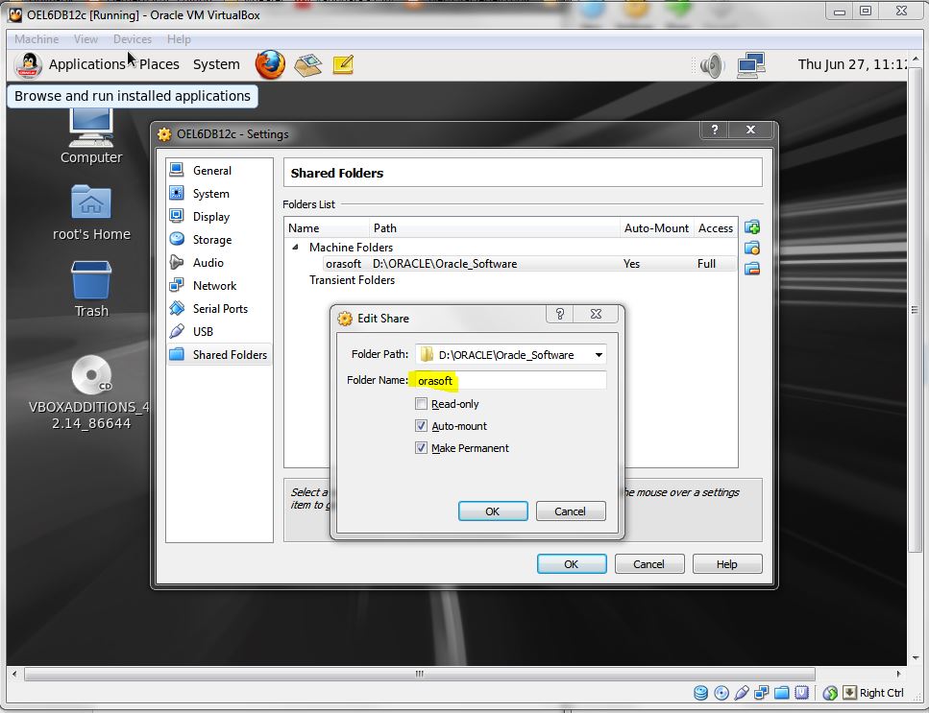Click the USB status bar icon

[x=742, y=693]
